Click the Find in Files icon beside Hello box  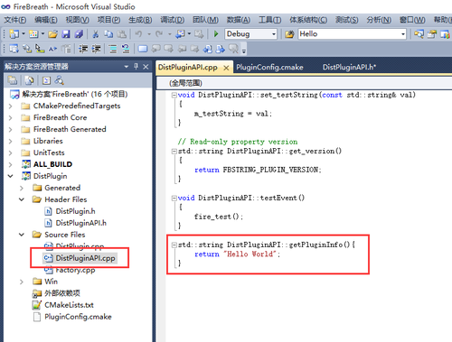tap(289, 34)
